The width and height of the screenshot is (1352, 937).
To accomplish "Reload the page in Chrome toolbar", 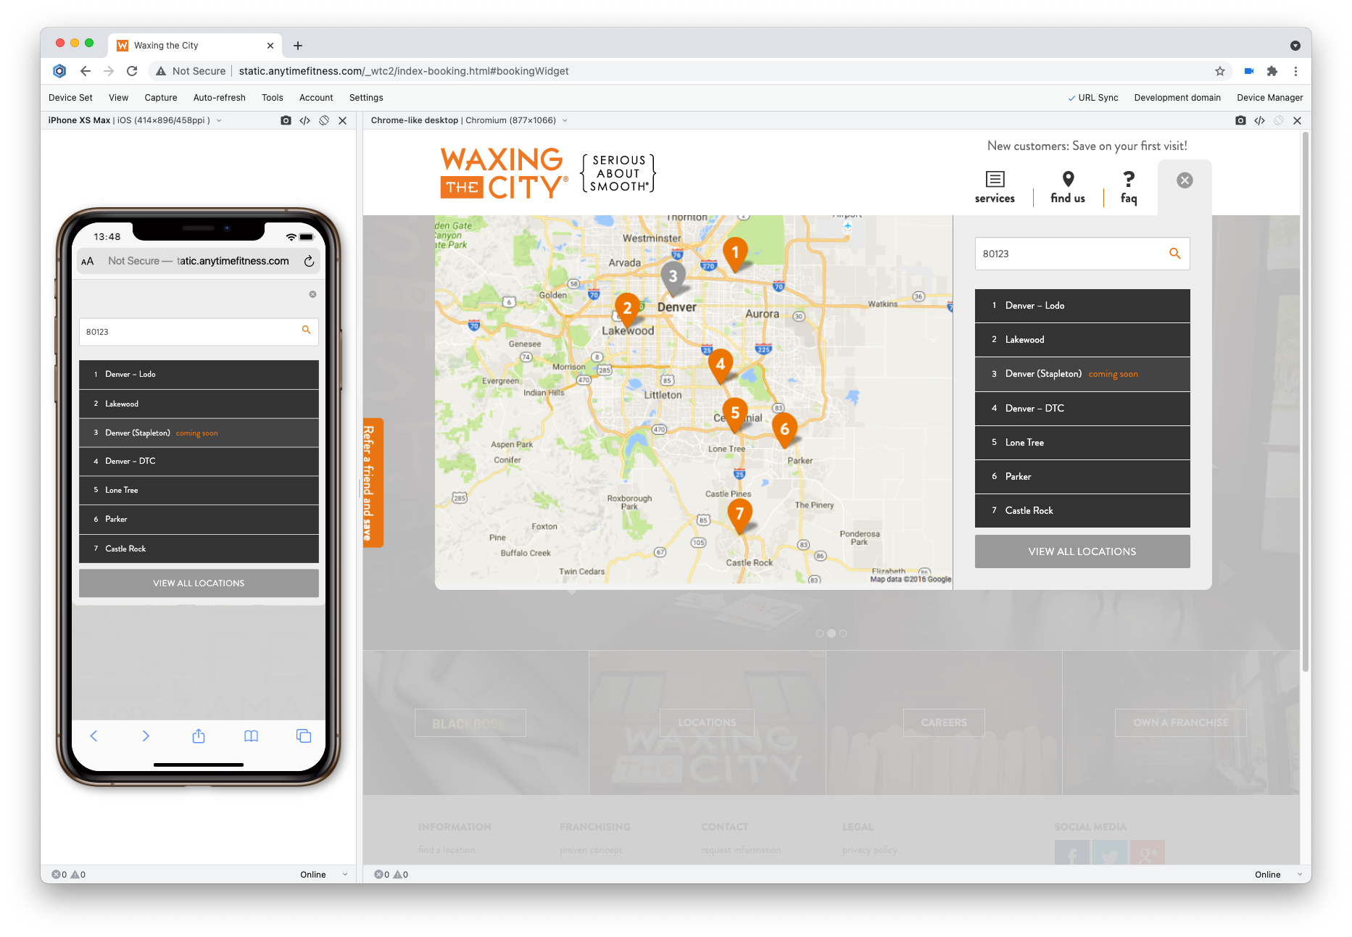I will tap(132, 71).
